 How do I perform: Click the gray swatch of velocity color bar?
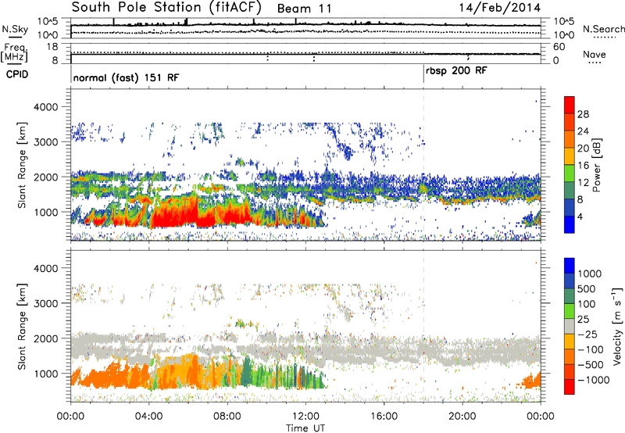tap(570, 327)
